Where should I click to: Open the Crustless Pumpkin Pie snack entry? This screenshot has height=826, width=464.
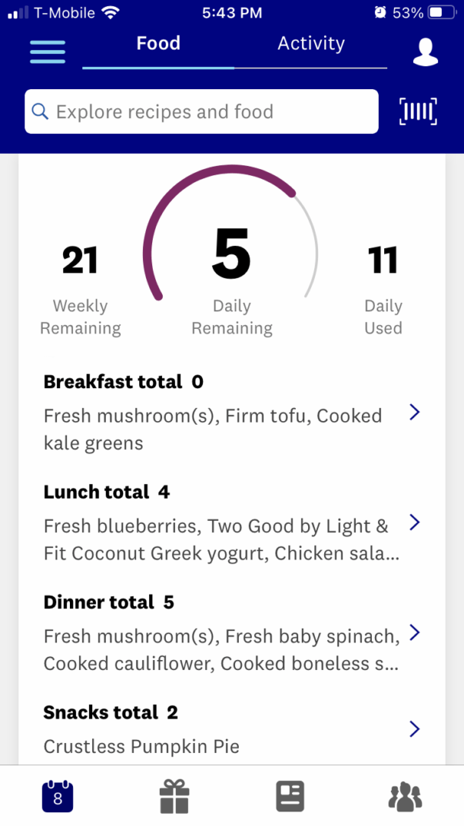click(x=141, y=747)
